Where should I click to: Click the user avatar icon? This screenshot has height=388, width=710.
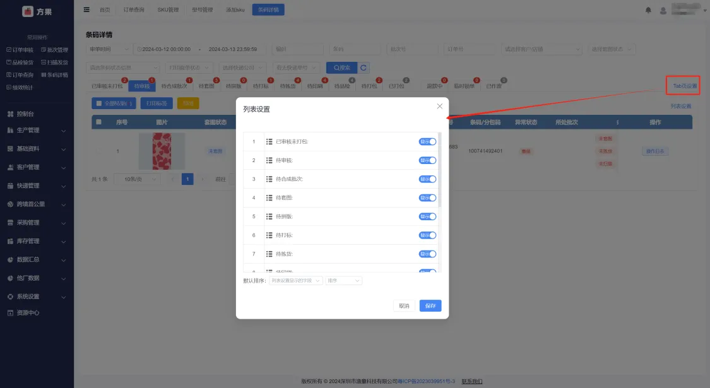[x=663, y=11]
